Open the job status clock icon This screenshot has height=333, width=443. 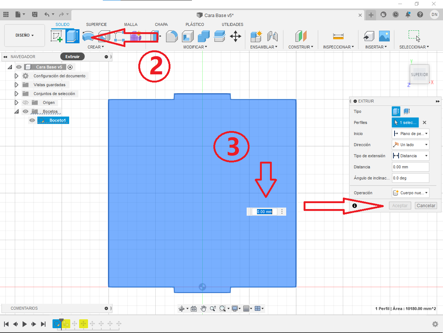[396, 14]
